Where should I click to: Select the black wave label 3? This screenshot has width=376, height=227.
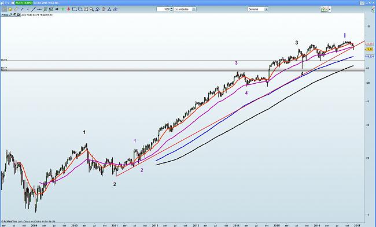tap(297, 43)
